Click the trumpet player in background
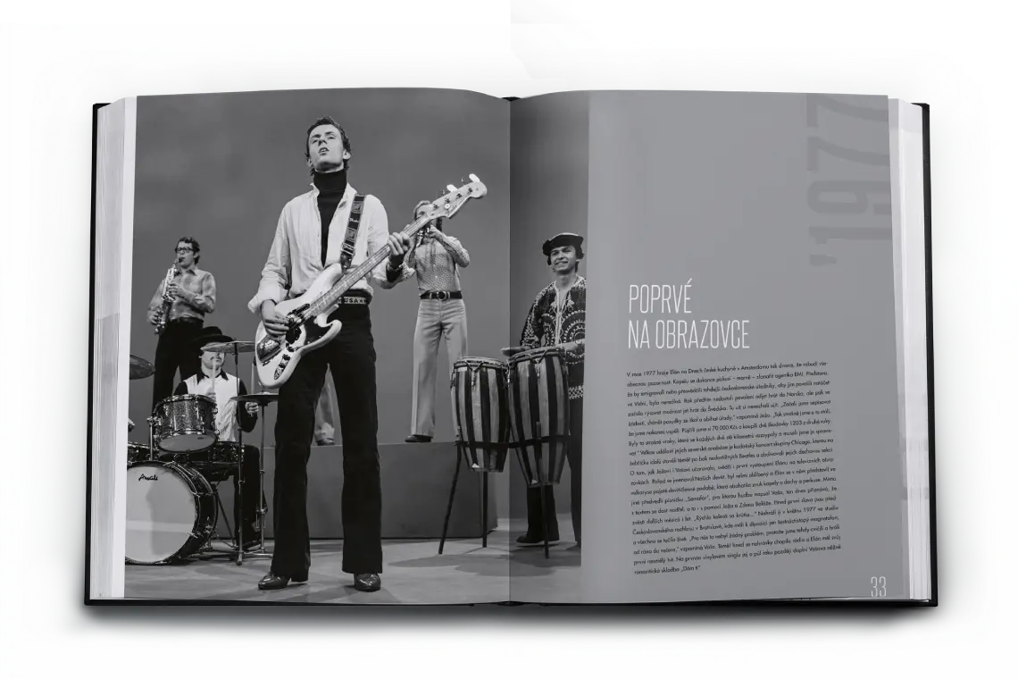The image size is (1018, 679). (436, 304)
